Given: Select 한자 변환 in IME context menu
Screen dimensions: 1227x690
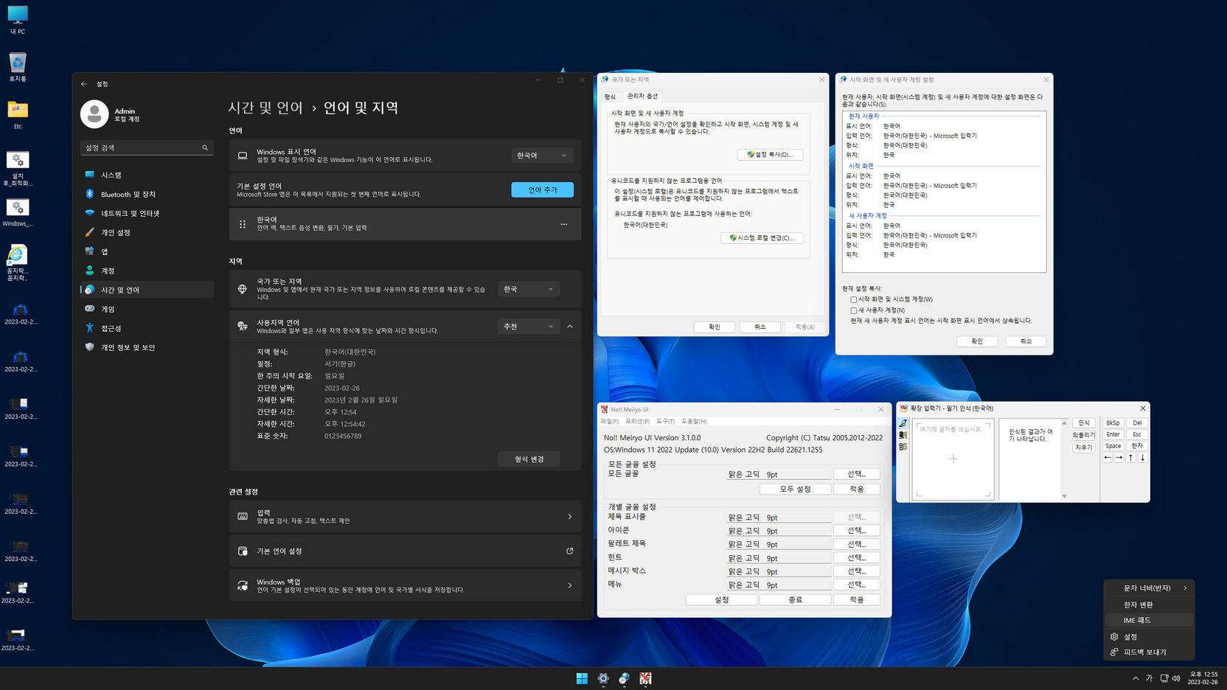Looking at the screenshot, I should [x=1149, y=604].
